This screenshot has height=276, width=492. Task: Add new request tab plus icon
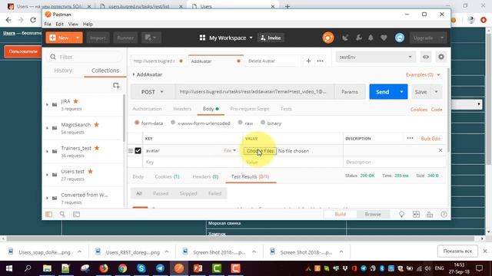[x=308, y=61]
